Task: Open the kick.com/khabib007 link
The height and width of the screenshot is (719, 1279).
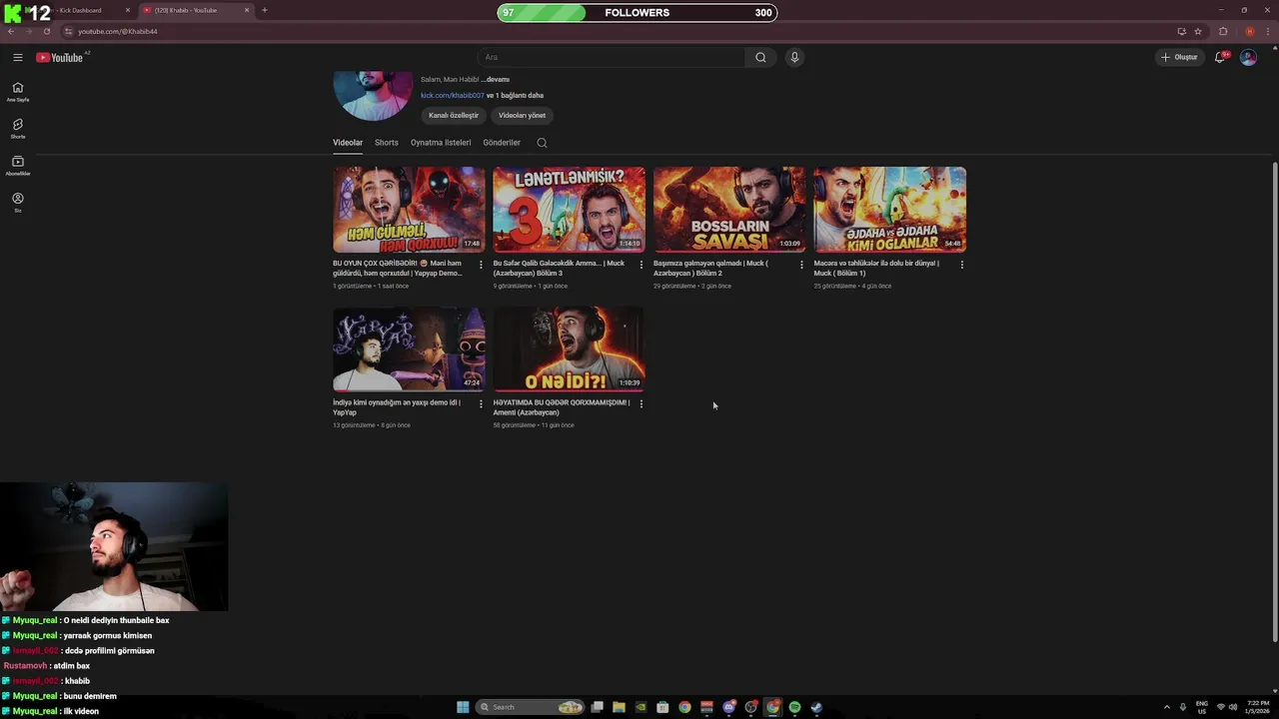Action: pos(453,95)
